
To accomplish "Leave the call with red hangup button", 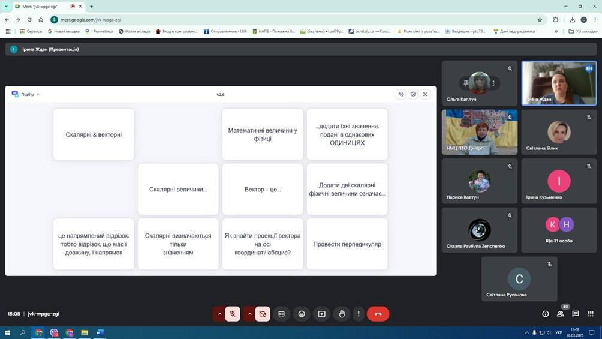I will 378,314.
